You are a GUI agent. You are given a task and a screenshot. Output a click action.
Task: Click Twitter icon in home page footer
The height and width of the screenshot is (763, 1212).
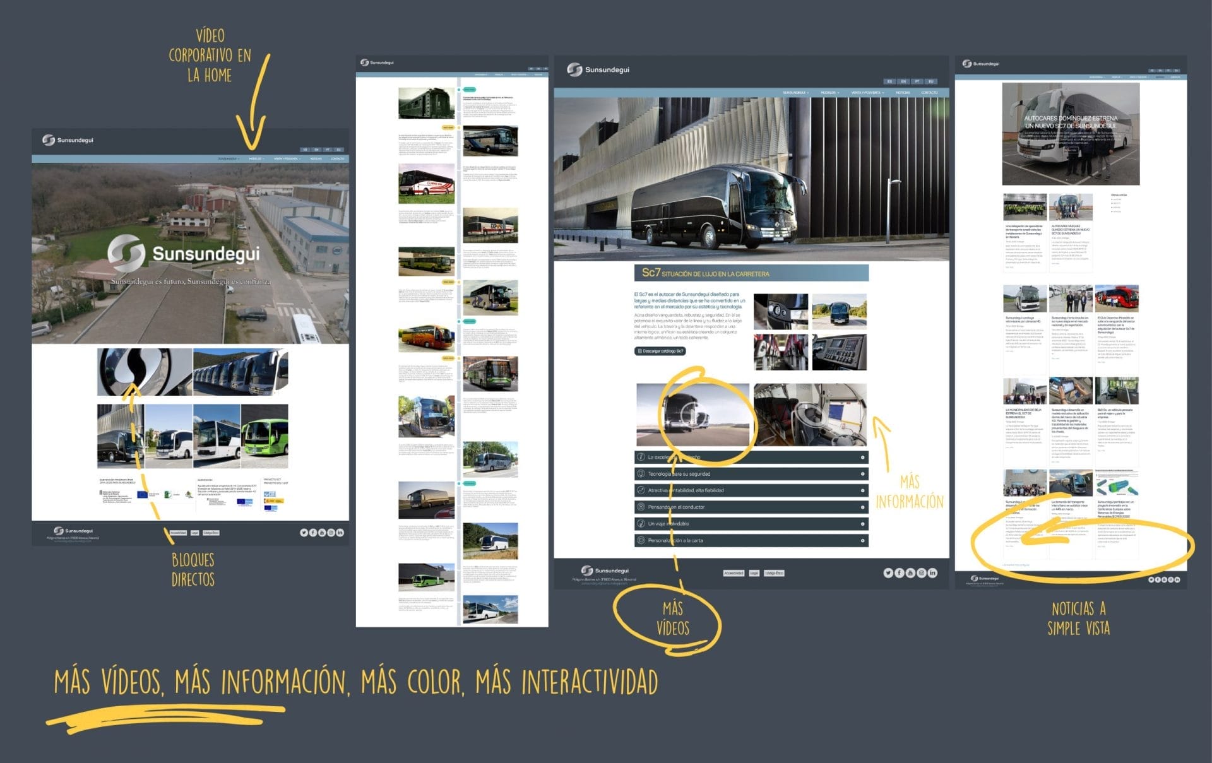click(x=304, y=533)
